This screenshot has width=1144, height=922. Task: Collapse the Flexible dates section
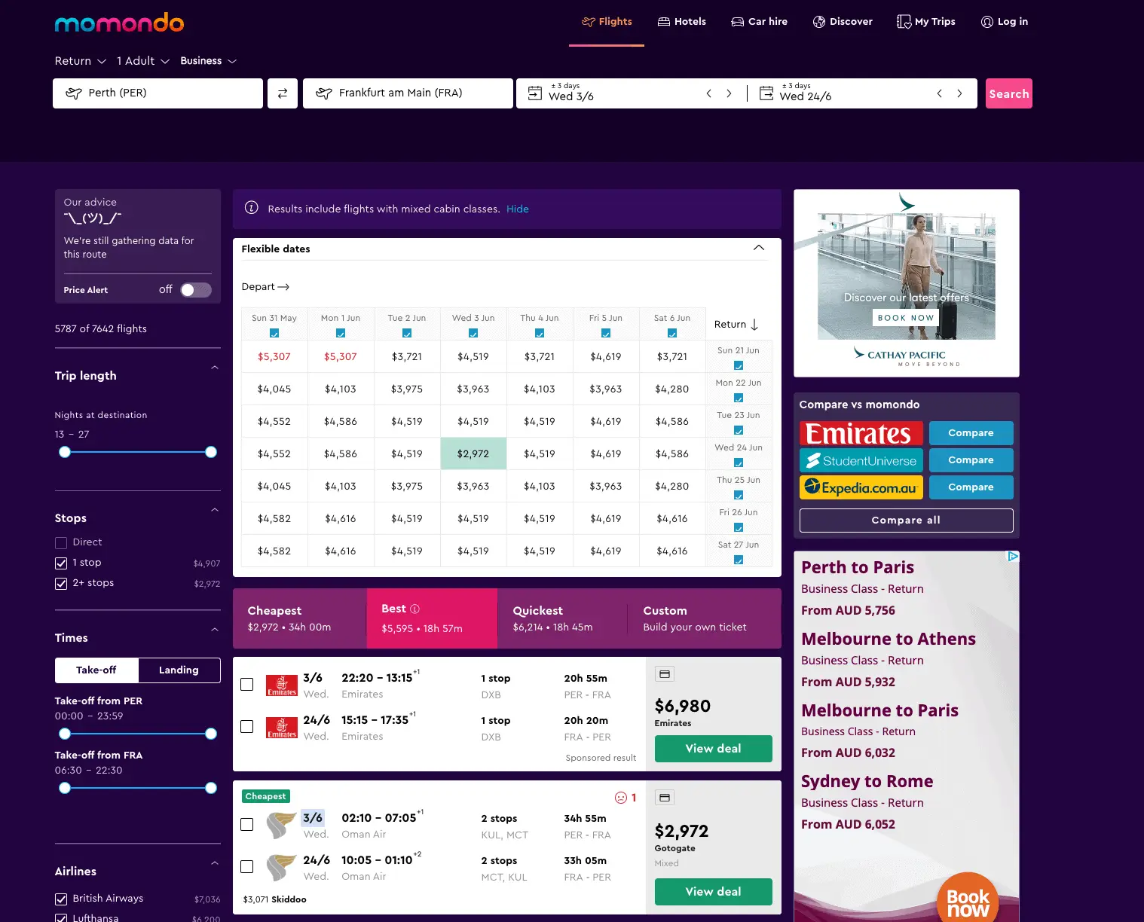pos(759,247)
